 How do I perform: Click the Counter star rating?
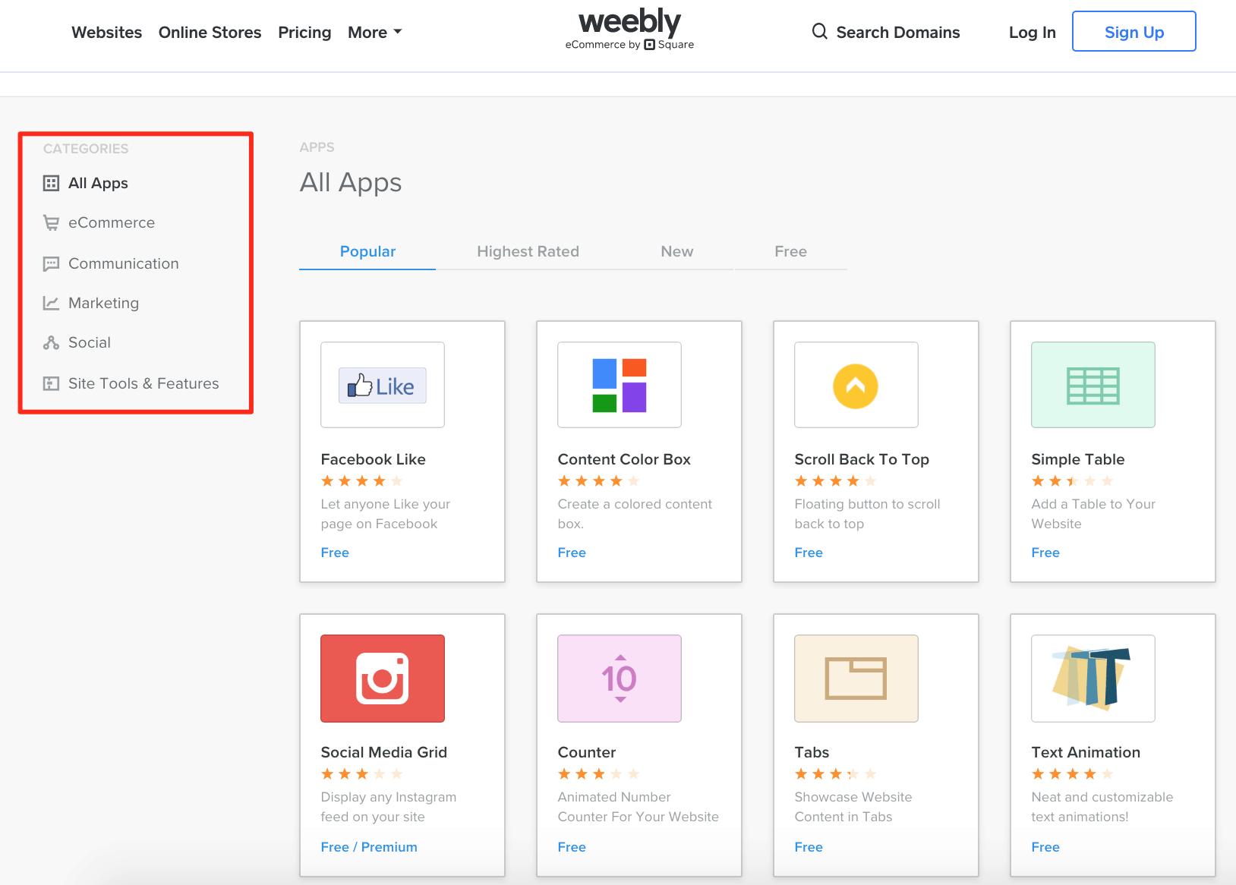pyautogui.click(x=598, y=774)
